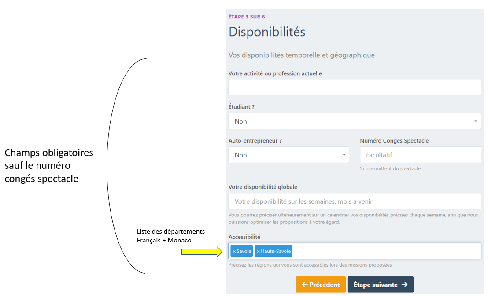488x296 pixels.
Task: Click the empty area of the Accessibilité field
Action: point(383,251)
